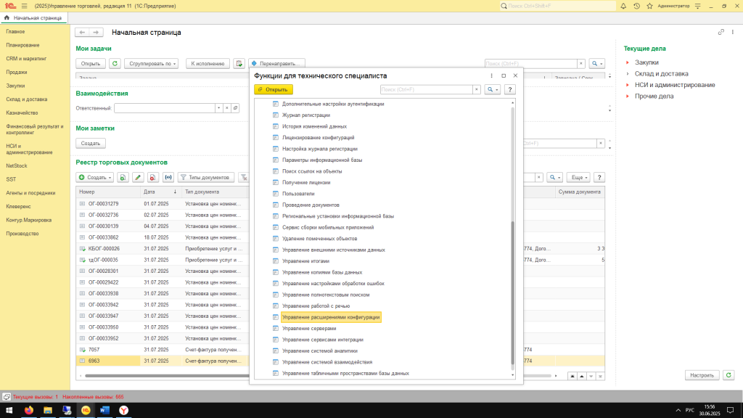Click the Типы документов filter button

pos(205,177)
